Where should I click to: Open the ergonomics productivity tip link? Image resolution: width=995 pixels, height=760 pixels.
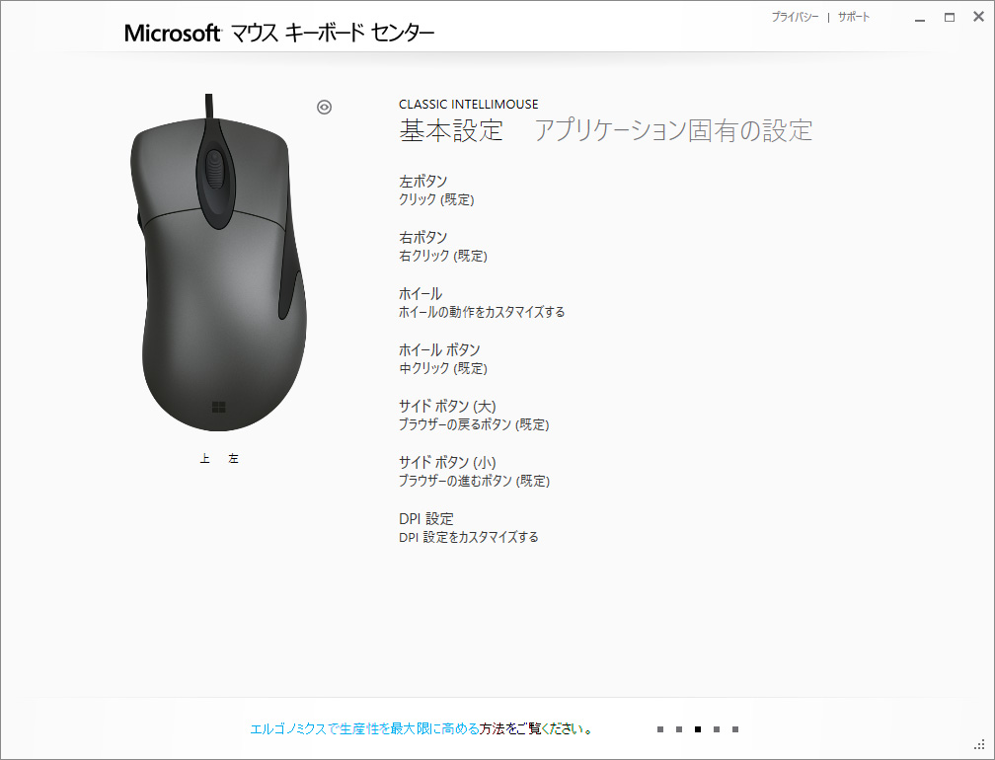[x=422, y=729]
